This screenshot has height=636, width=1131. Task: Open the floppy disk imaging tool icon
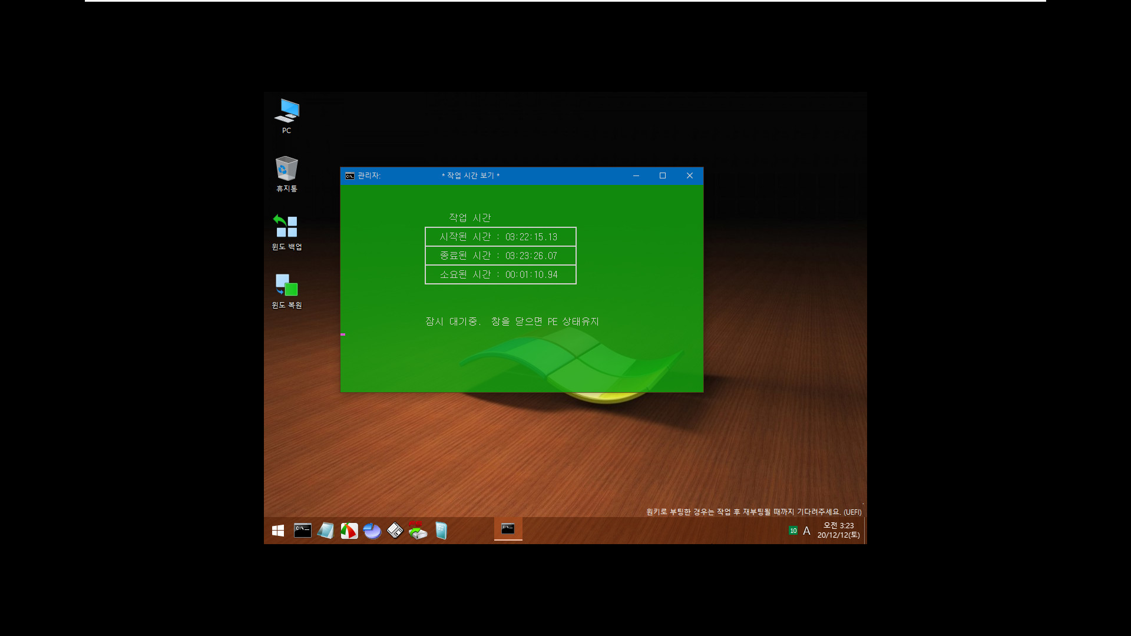pyautogui.click(x=395, y=531)
